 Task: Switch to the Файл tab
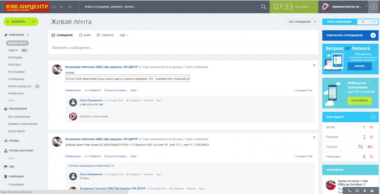(x=85, y=35)
